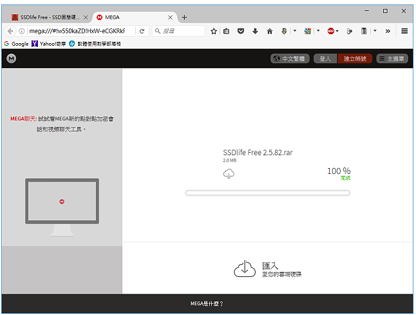Open the Yahoo!奇摩 bookmark
This screenshot has height=315, width=416.
49,44
